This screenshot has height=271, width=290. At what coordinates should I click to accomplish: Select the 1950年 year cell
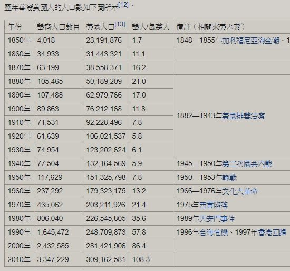point(19,177)
